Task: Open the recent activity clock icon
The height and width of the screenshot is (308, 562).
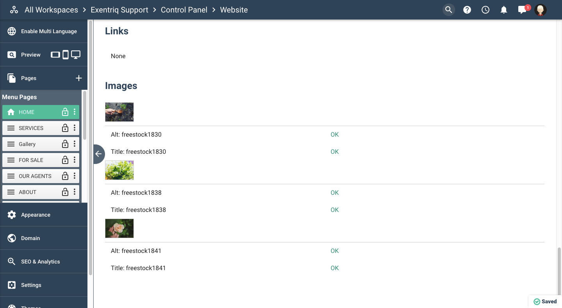Action: (486, 10)
